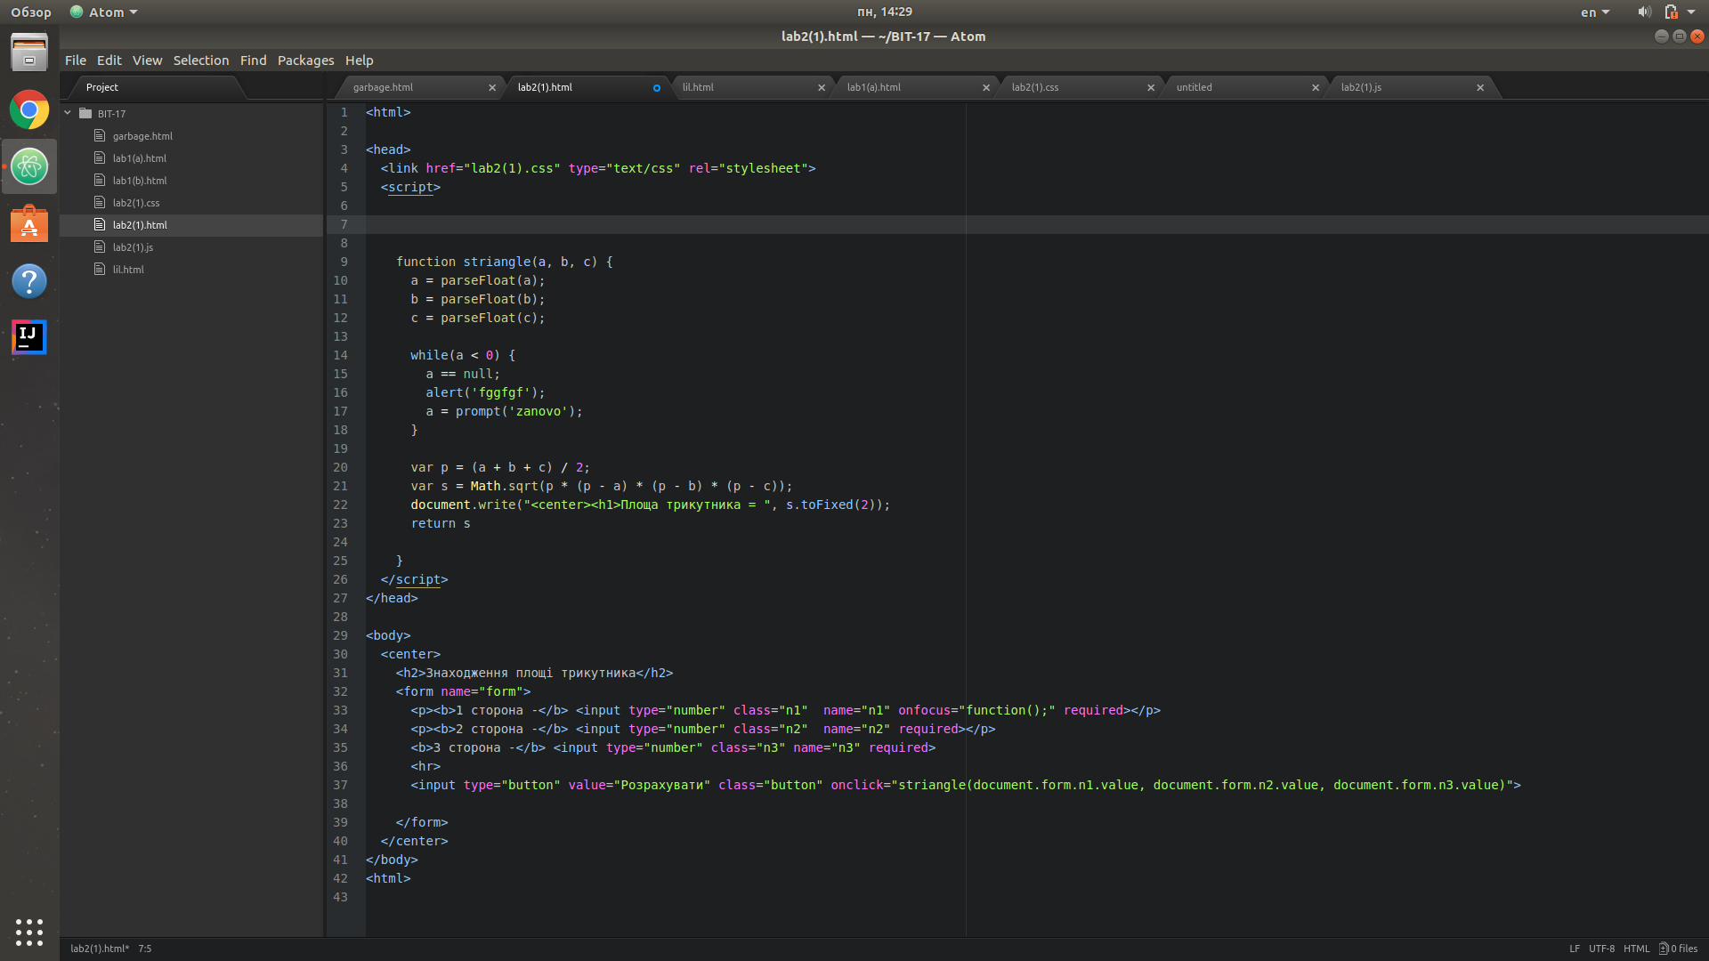
Task: Open the View menu
Action: pos(148,60)
